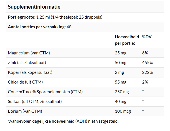Click the 25 mg magnesium amount

coord(121,53)
